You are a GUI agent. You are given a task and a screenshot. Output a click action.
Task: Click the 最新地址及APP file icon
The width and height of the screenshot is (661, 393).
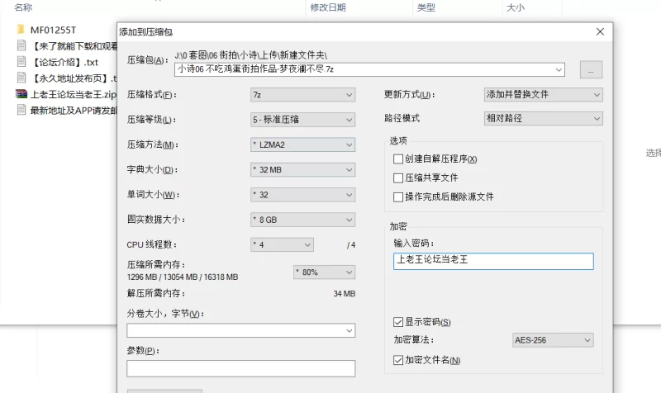[x=21, y=111]
